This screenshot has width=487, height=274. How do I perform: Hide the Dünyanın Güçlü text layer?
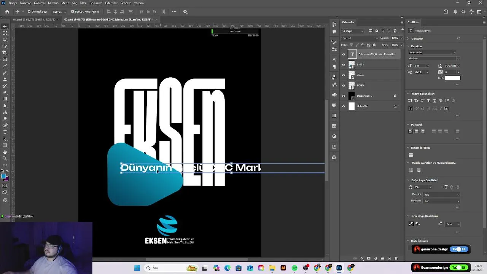(x=344, y=54)
